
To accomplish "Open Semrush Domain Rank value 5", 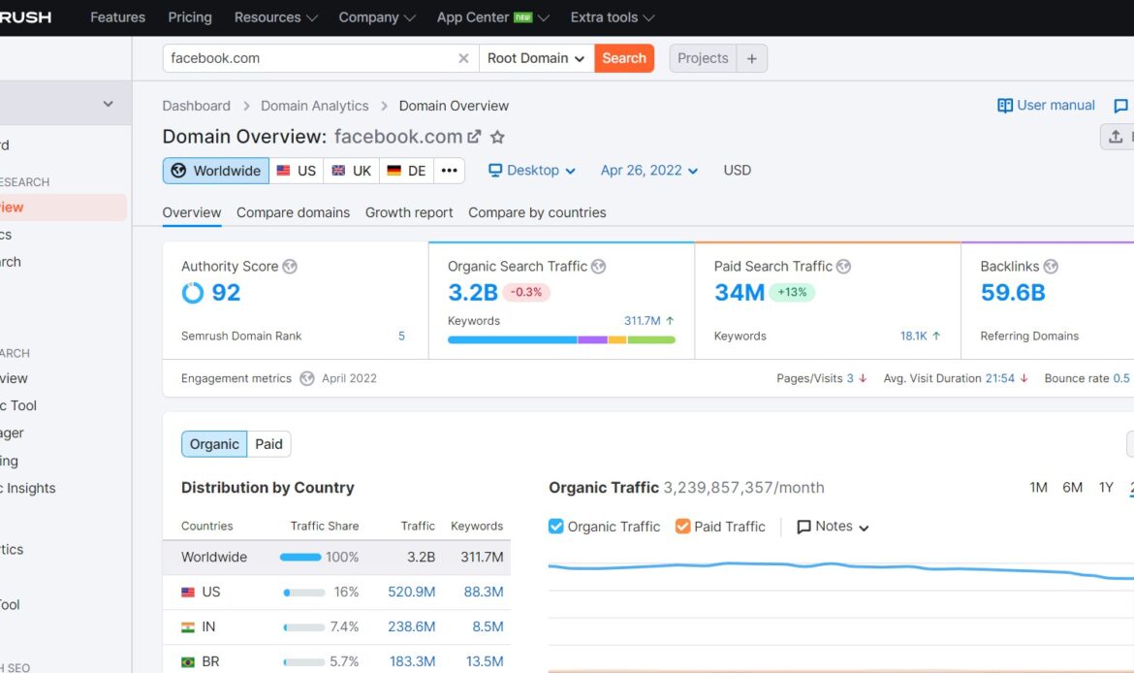I will tap(401, 336).
